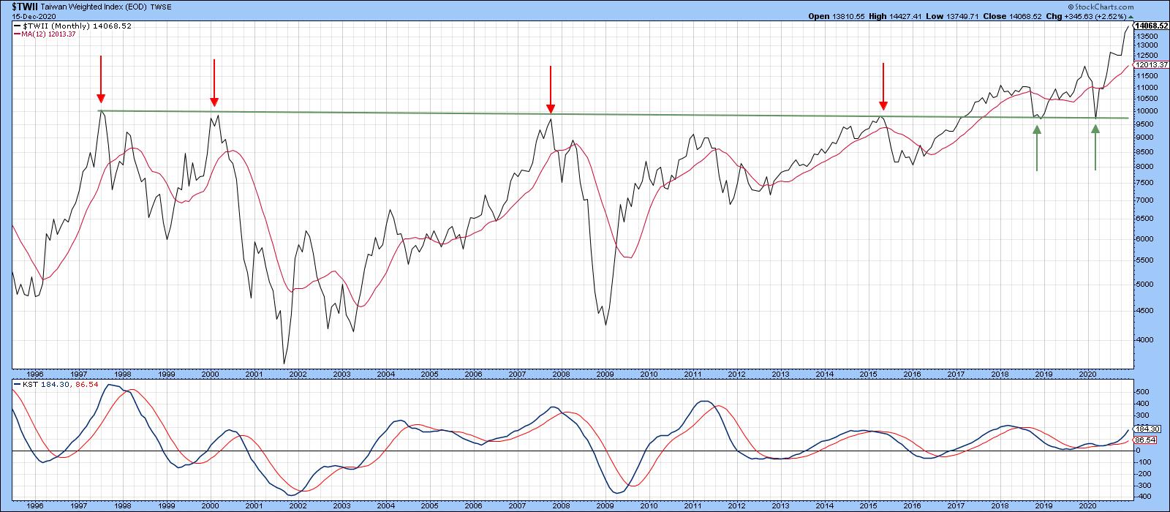Click the green up triangle beside Chg value

(1130, 16)
